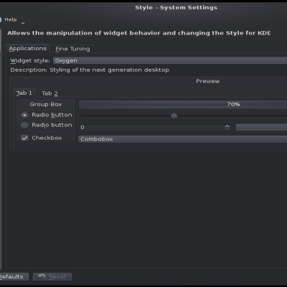Click the round slider handle
The image size is (287, 287).
point(174,116)
